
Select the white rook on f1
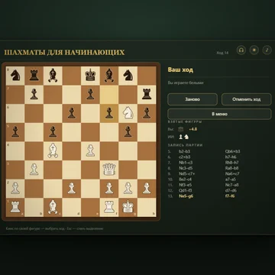[x=109, y=207]
